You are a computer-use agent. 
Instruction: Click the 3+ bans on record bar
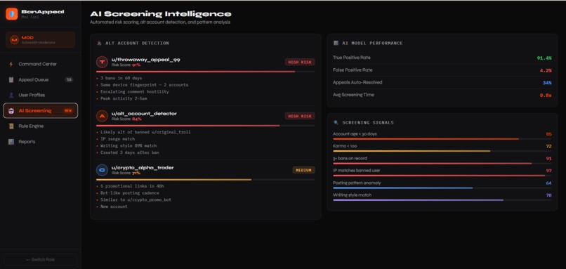click(x=442, y=163)
